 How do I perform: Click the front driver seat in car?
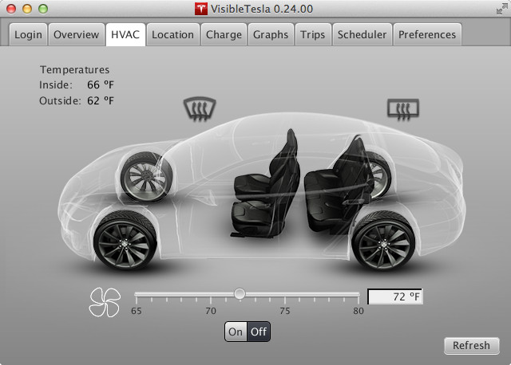click(x=266, y=186)
